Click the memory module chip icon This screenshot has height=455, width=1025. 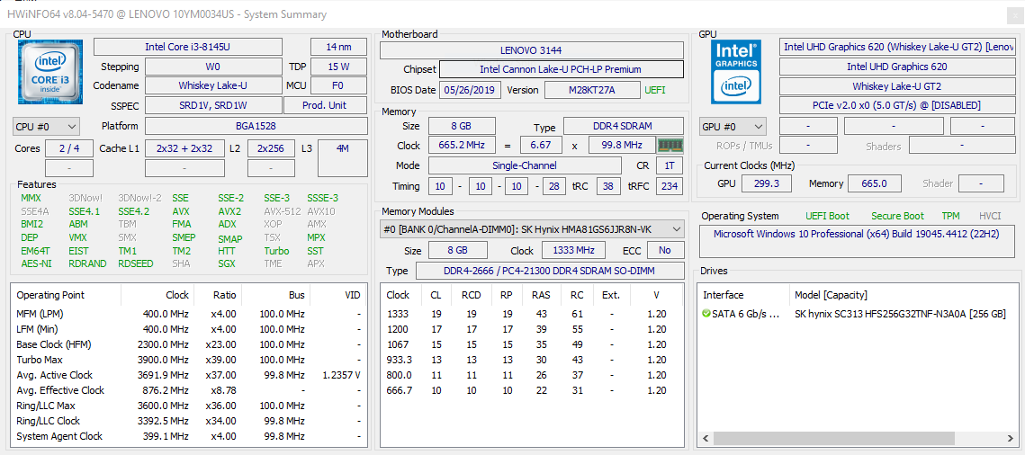(x=670, y=145)
